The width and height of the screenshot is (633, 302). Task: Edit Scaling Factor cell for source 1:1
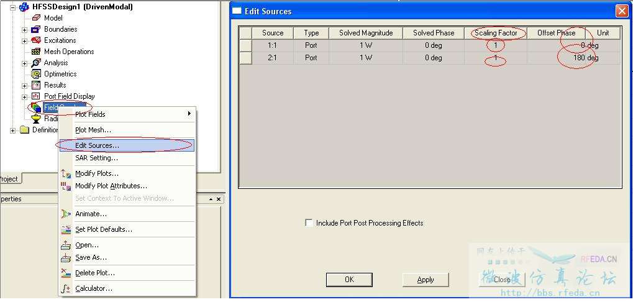496,45
